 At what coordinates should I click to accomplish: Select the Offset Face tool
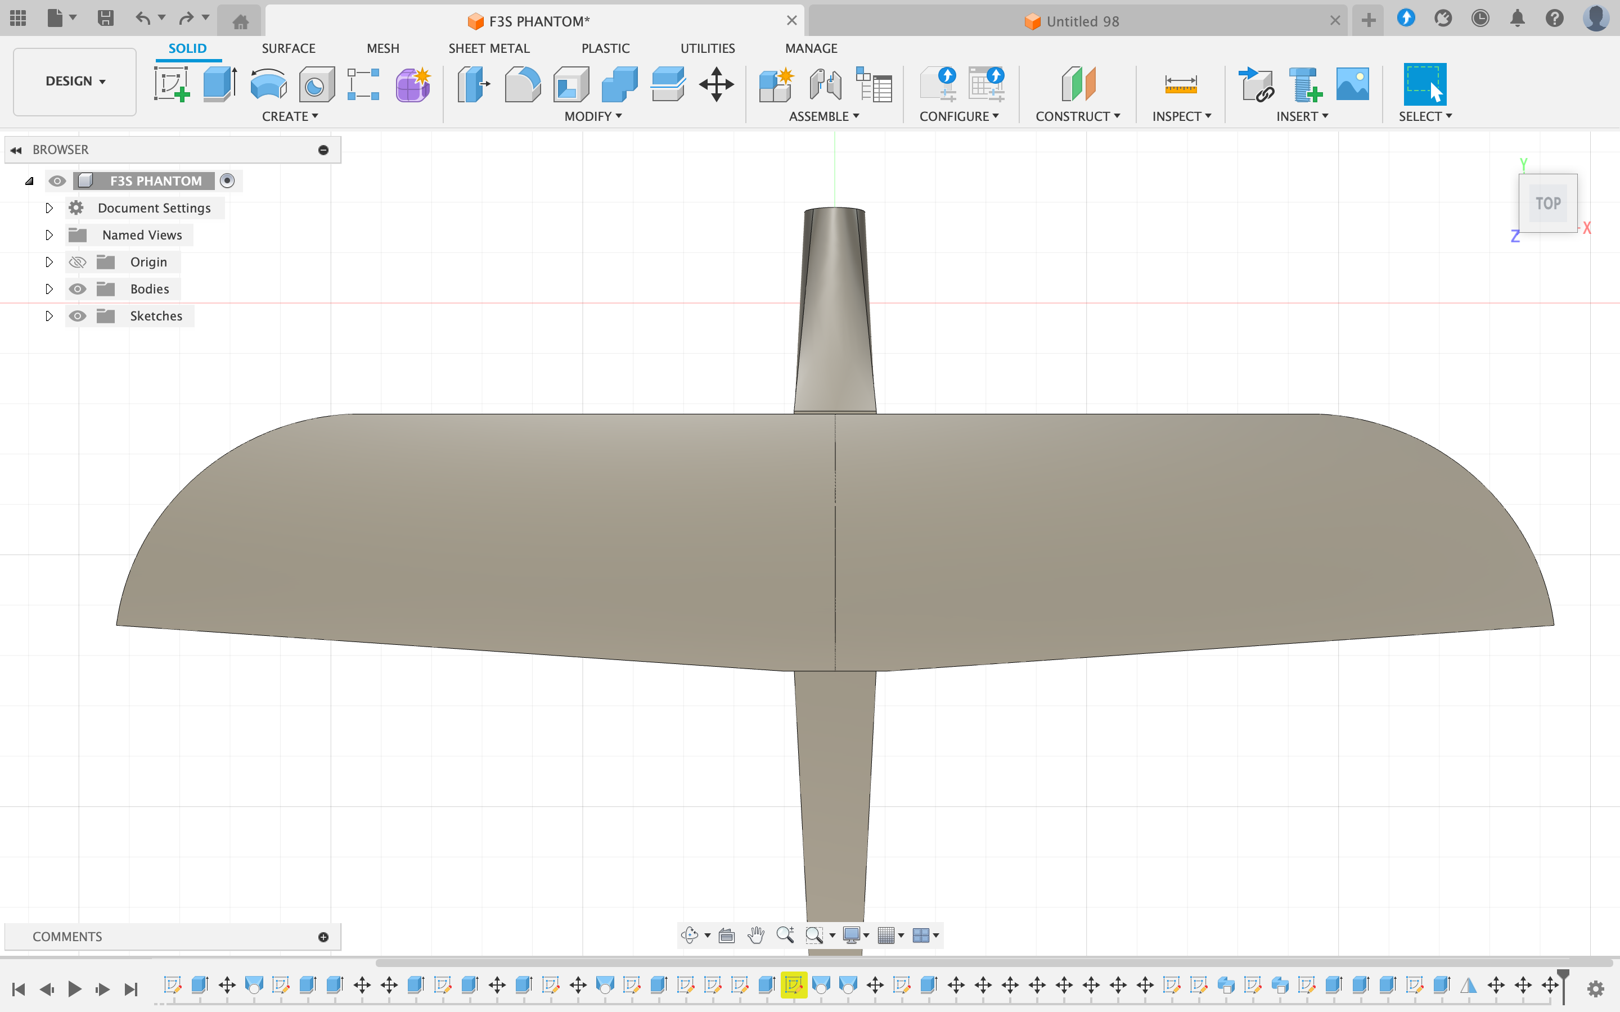tap(668, 84)
